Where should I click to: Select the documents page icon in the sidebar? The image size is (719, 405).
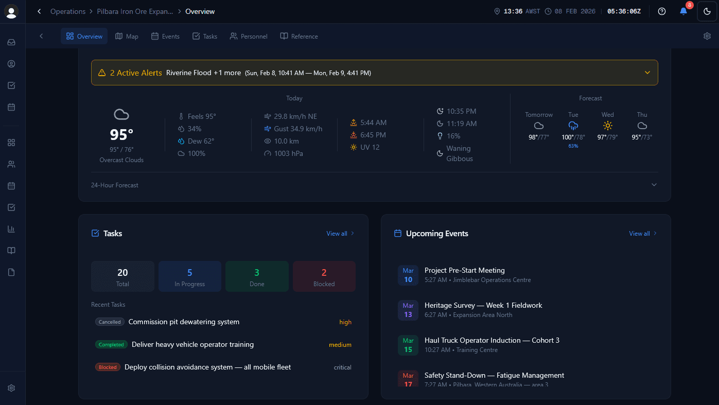pos(11,272)
